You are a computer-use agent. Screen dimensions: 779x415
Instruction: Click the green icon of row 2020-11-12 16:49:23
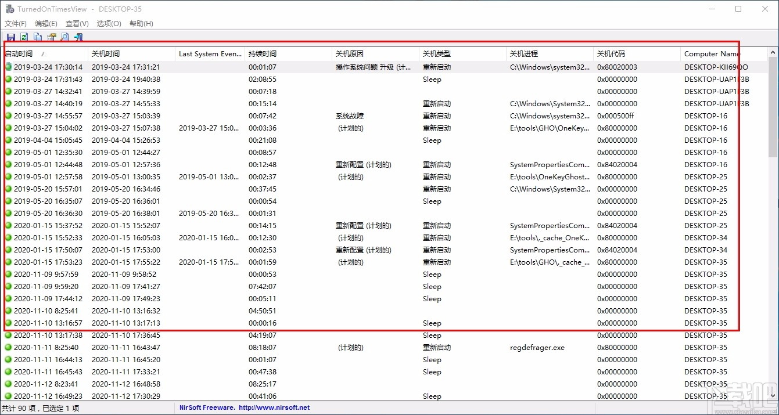point(9,396)
